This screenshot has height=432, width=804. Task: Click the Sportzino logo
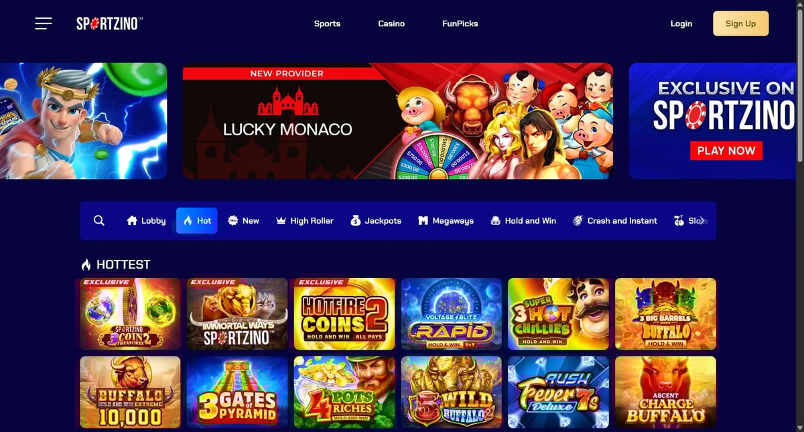pos(109,23)
